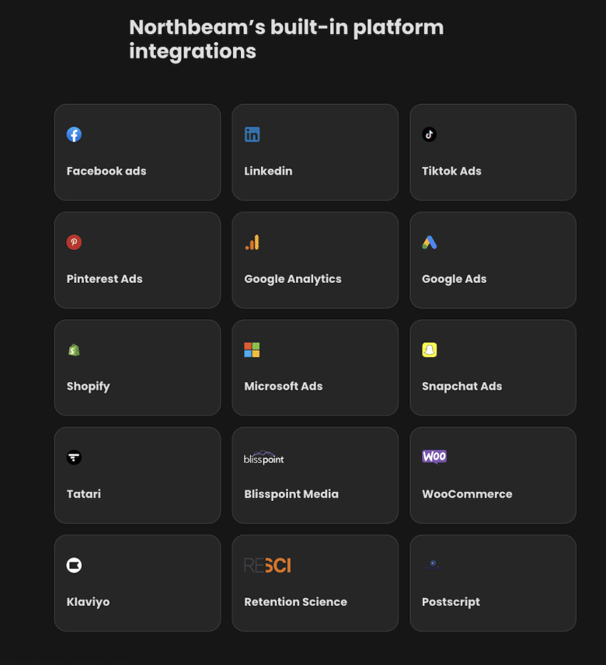The height and width of the screenshot is (665, 606).
Task: Click the "Northbeam's built-in platform integrations" heading
Action: 286,39
